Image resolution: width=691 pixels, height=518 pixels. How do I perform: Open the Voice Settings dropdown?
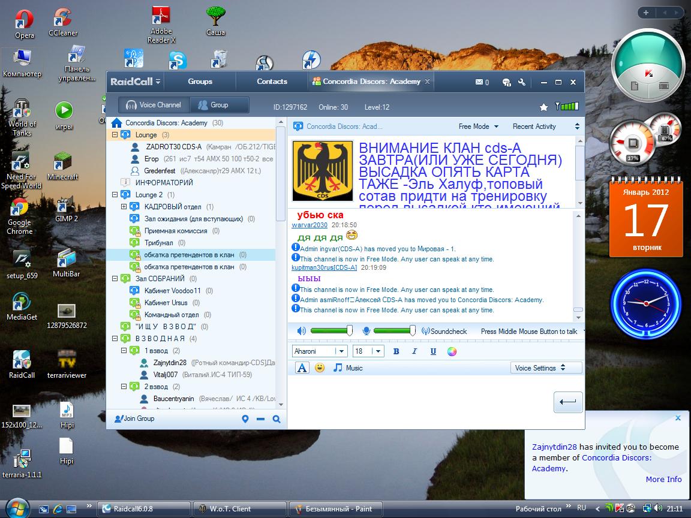point(546,368)
